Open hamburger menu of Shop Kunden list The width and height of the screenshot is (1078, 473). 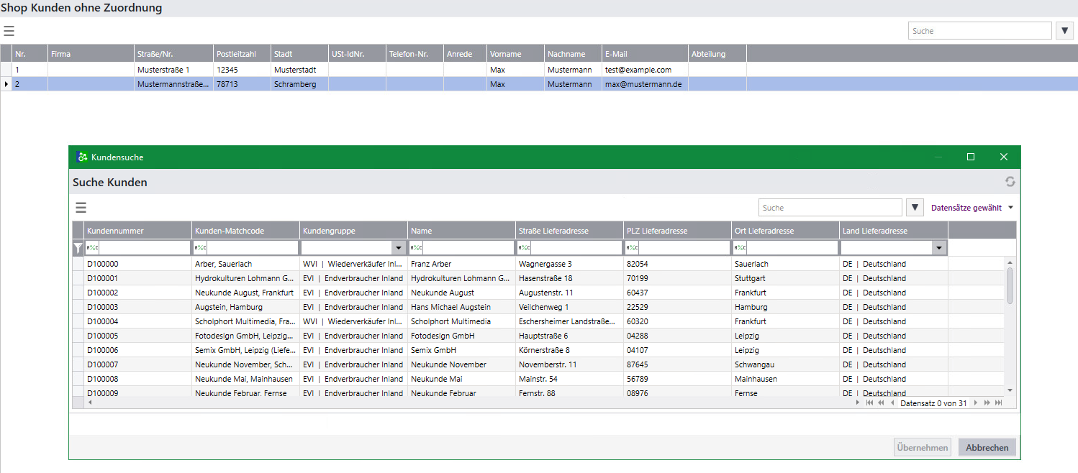pos(9,31)
